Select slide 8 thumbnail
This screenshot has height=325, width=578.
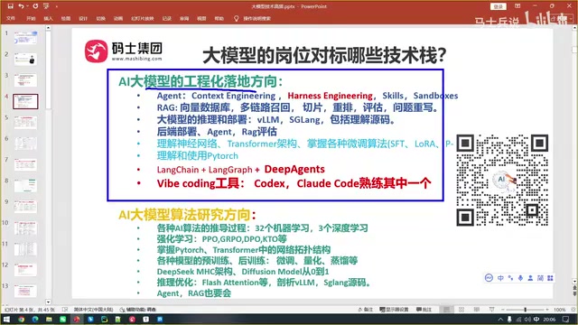[x=25, y=185]
